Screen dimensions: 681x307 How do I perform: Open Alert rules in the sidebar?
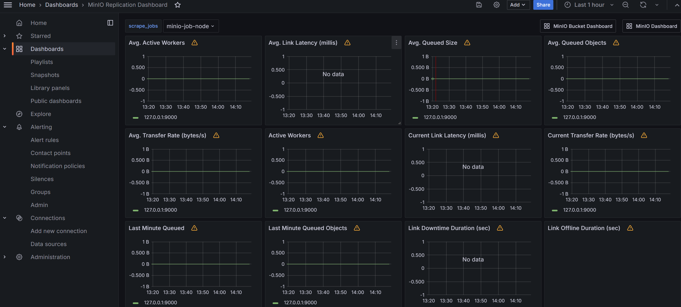(x=45, y=140)
